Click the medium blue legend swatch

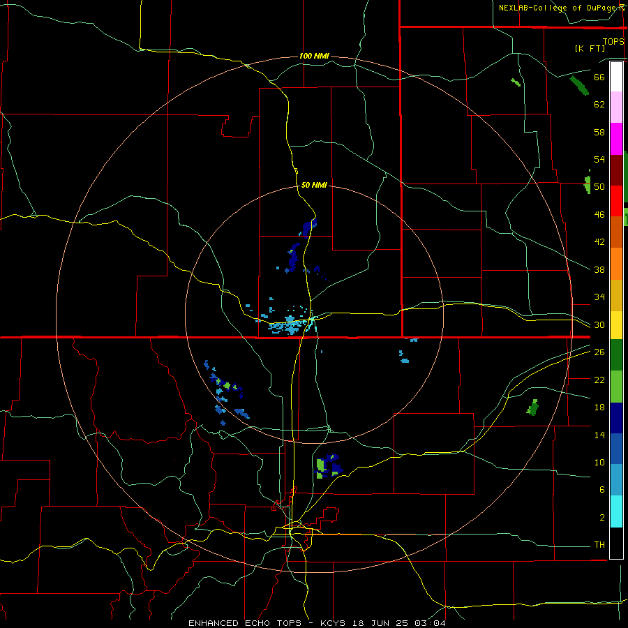point(616,449)
